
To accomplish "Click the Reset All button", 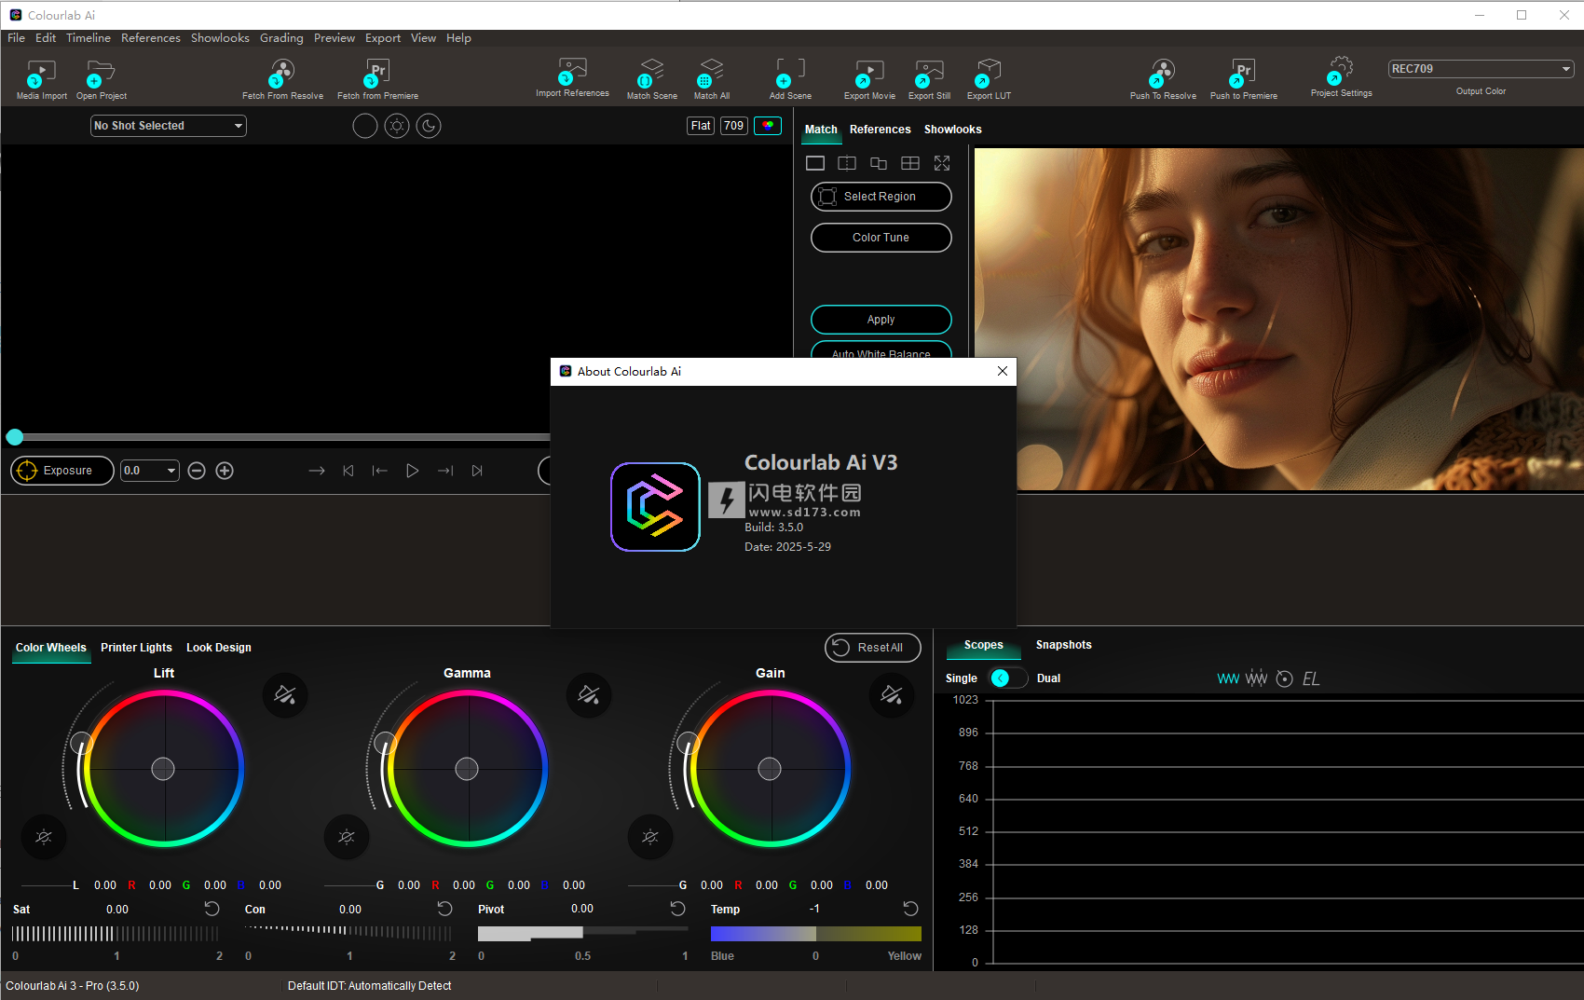I will (873, 648).
